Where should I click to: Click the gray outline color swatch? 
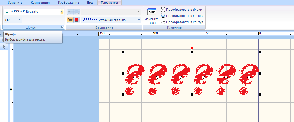[x=77, y=12]
